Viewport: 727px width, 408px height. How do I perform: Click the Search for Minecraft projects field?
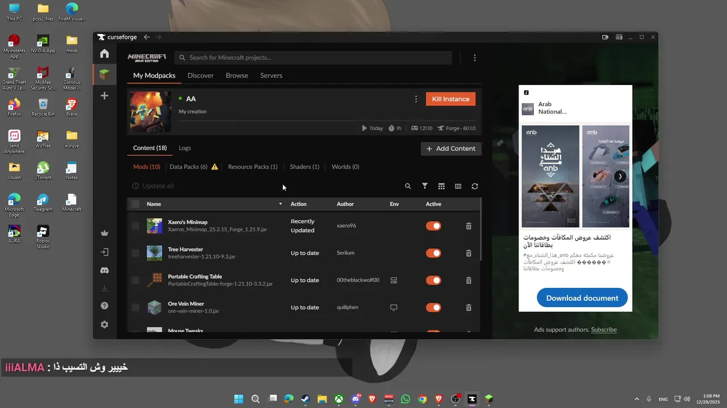314,58
